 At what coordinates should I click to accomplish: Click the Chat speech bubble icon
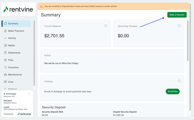tap(5, 82)
